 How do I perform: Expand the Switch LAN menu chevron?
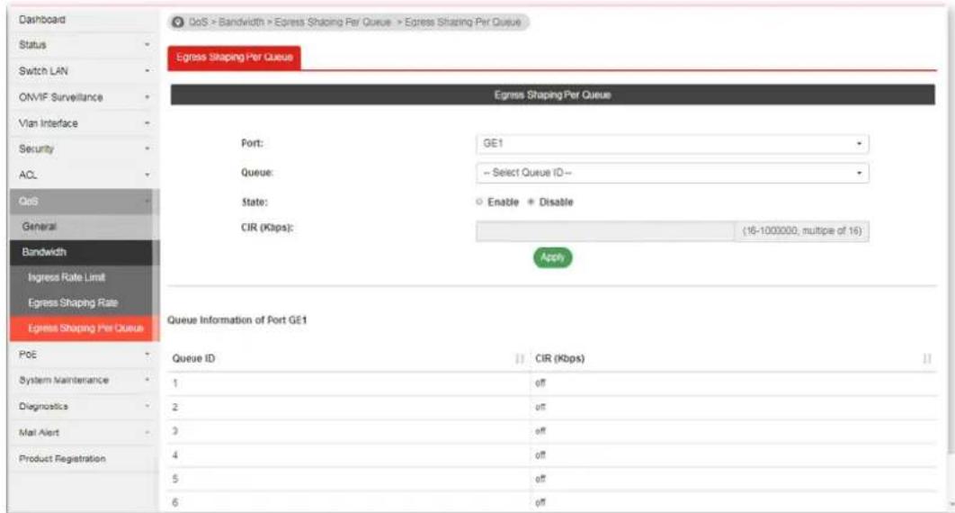tap(147, 71)
